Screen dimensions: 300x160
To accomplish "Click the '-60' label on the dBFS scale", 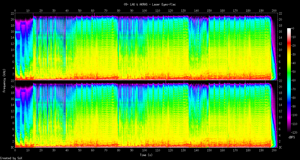I will click(x=294, y=81).
